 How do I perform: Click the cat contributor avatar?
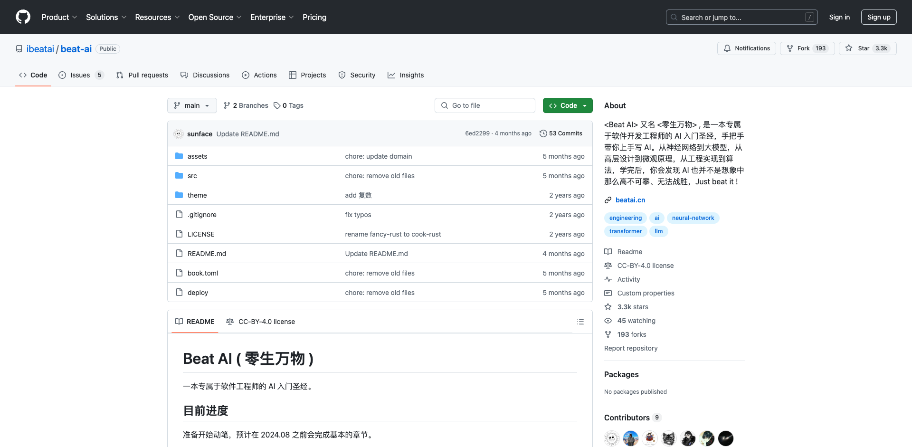669,438
